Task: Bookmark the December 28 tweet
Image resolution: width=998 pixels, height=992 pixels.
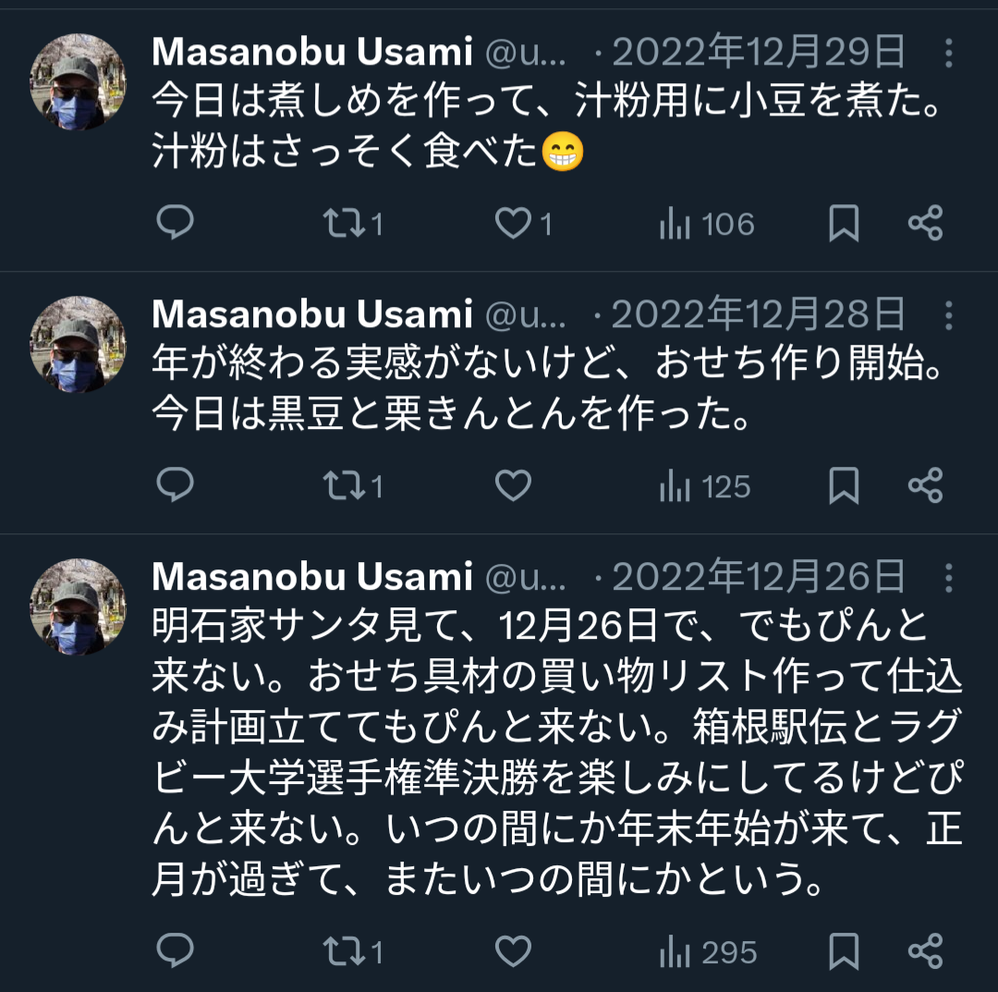Action: pos(844,485)
